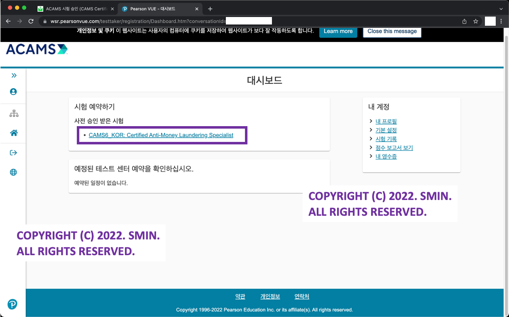509x317 pixels.
Task: Click the 예약된 일정이 없습니다 text
Action: coord(101,183)
